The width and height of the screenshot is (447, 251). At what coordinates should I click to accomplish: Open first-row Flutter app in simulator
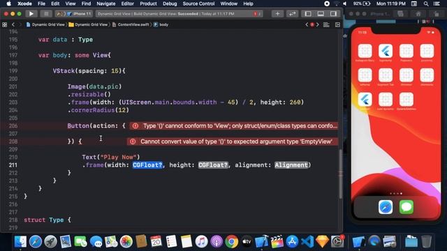[x=386, y=51]
